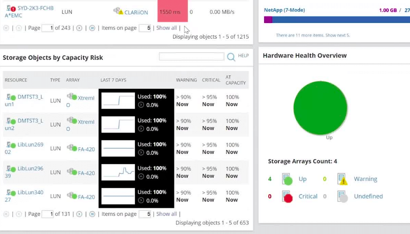The width and height of the screenshot is (410, 234).
Task: Go to next page in the 243-page pager
Action: click(x=79, y=28)
